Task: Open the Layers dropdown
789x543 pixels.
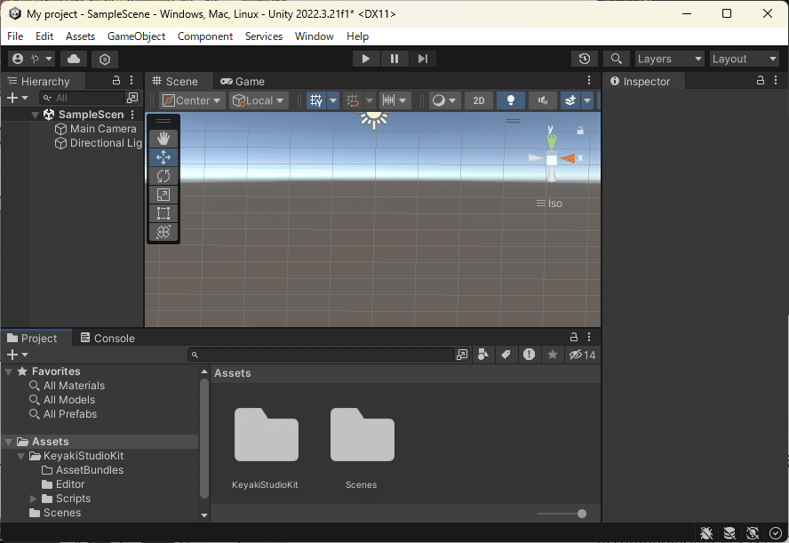Action: click(669, 59)
